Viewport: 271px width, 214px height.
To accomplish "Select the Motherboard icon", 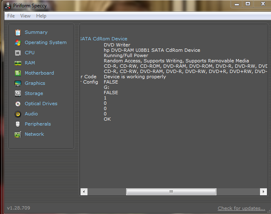I will (x=17, y=73).
